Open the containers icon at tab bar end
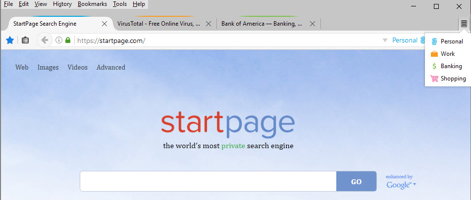The image size is (471, 200). 464,24
